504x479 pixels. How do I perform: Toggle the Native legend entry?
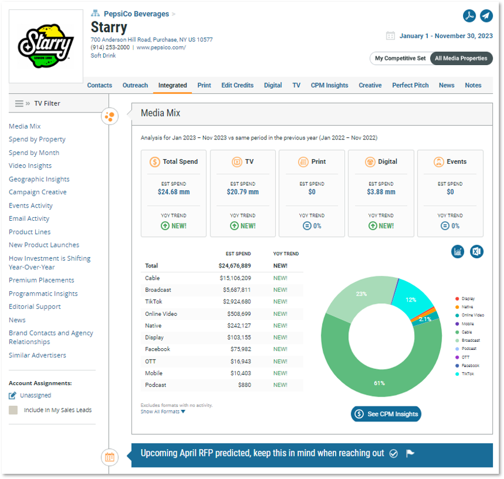pos(464,307)
